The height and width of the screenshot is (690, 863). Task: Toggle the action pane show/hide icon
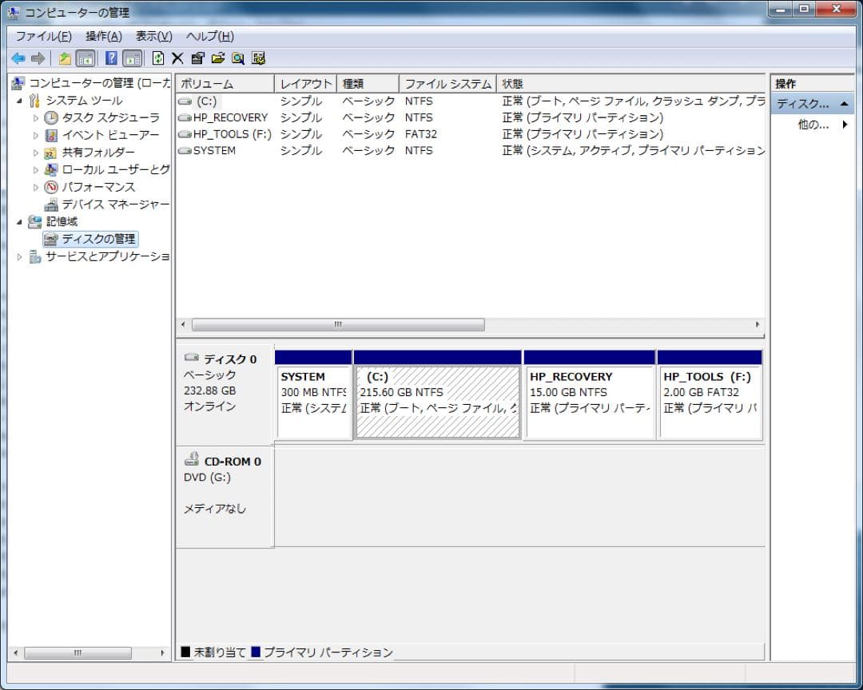click(x=133, y=58)
